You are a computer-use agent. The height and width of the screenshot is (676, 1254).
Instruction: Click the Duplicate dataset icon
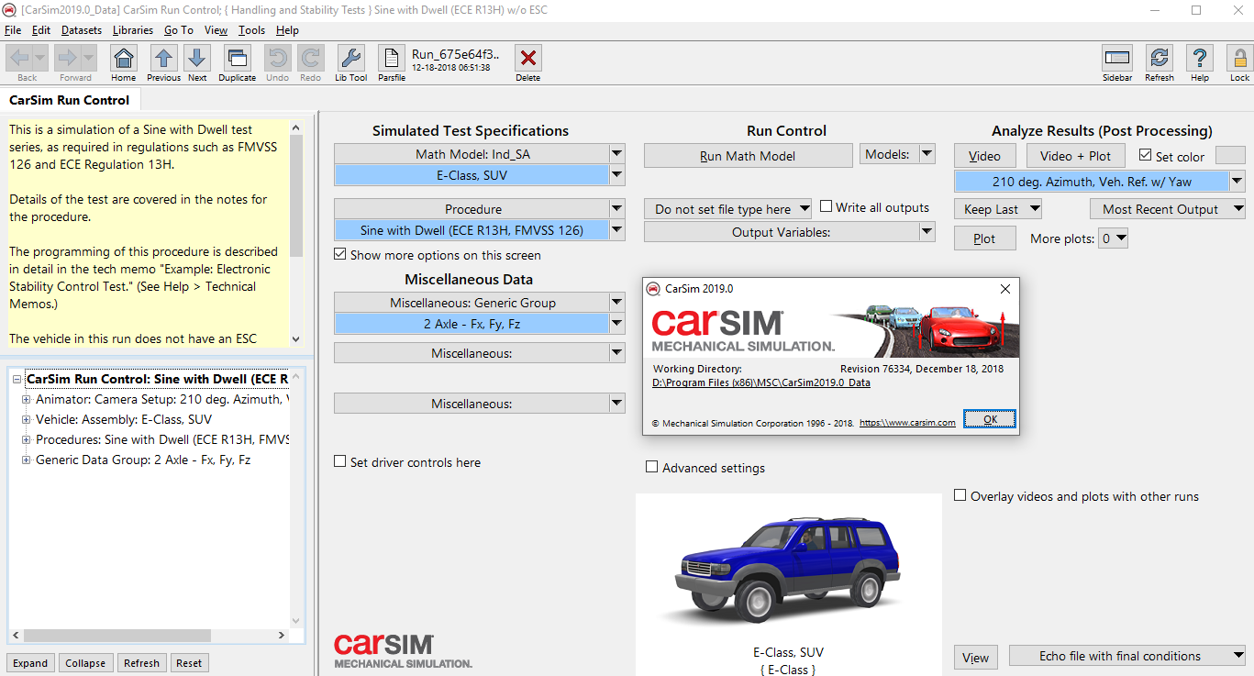point(237,60)
